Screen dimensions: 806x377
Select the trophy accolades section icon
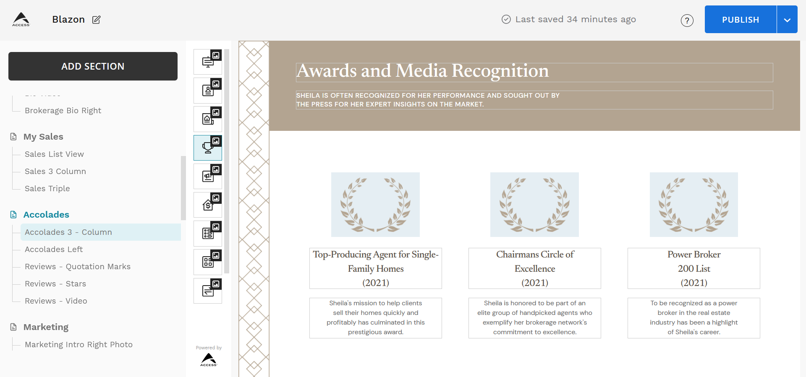tap(208, 148)
